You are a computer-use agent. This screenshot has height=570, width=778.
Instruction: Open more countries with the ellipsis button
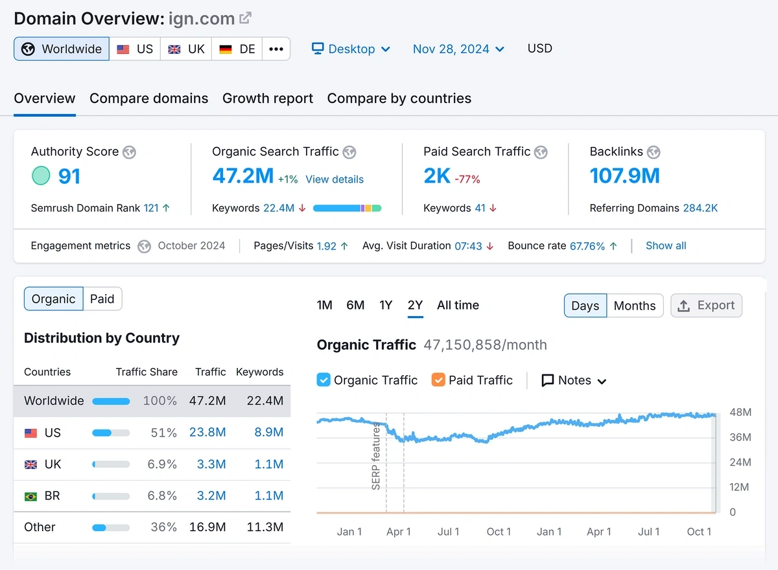click(276, 49)
